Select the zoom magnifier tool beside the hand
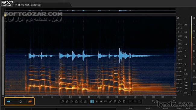 click(119, 102)
